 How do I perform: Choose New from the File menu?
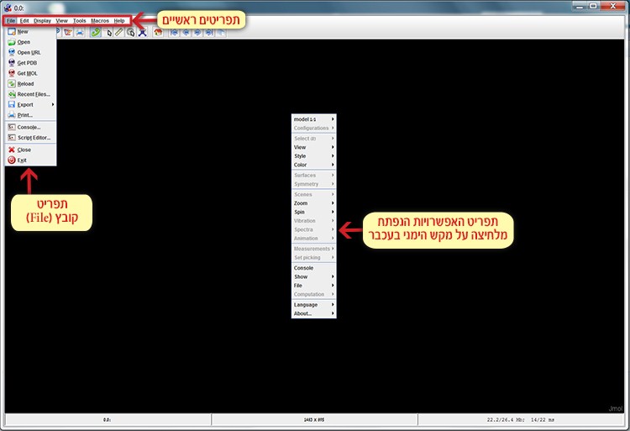click(x=23, y=31)
